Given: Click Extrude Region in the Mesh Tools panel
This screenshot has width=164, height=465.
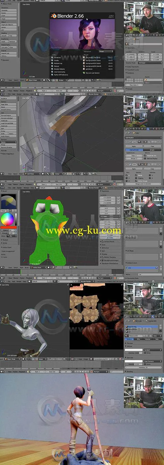Looking at the screenshot, I should click(x=8, y=115).
